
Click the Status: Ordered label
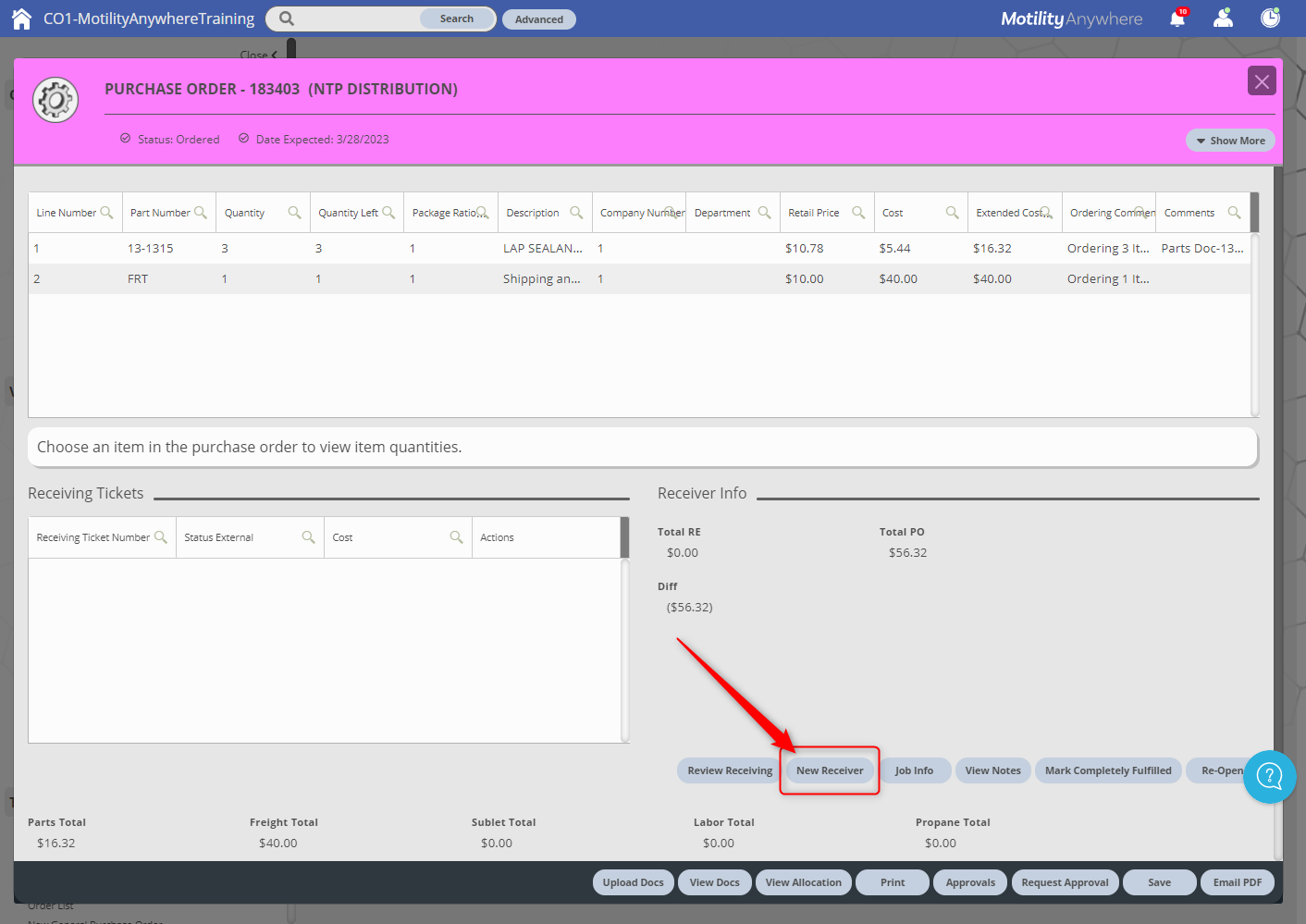point(179,140)
